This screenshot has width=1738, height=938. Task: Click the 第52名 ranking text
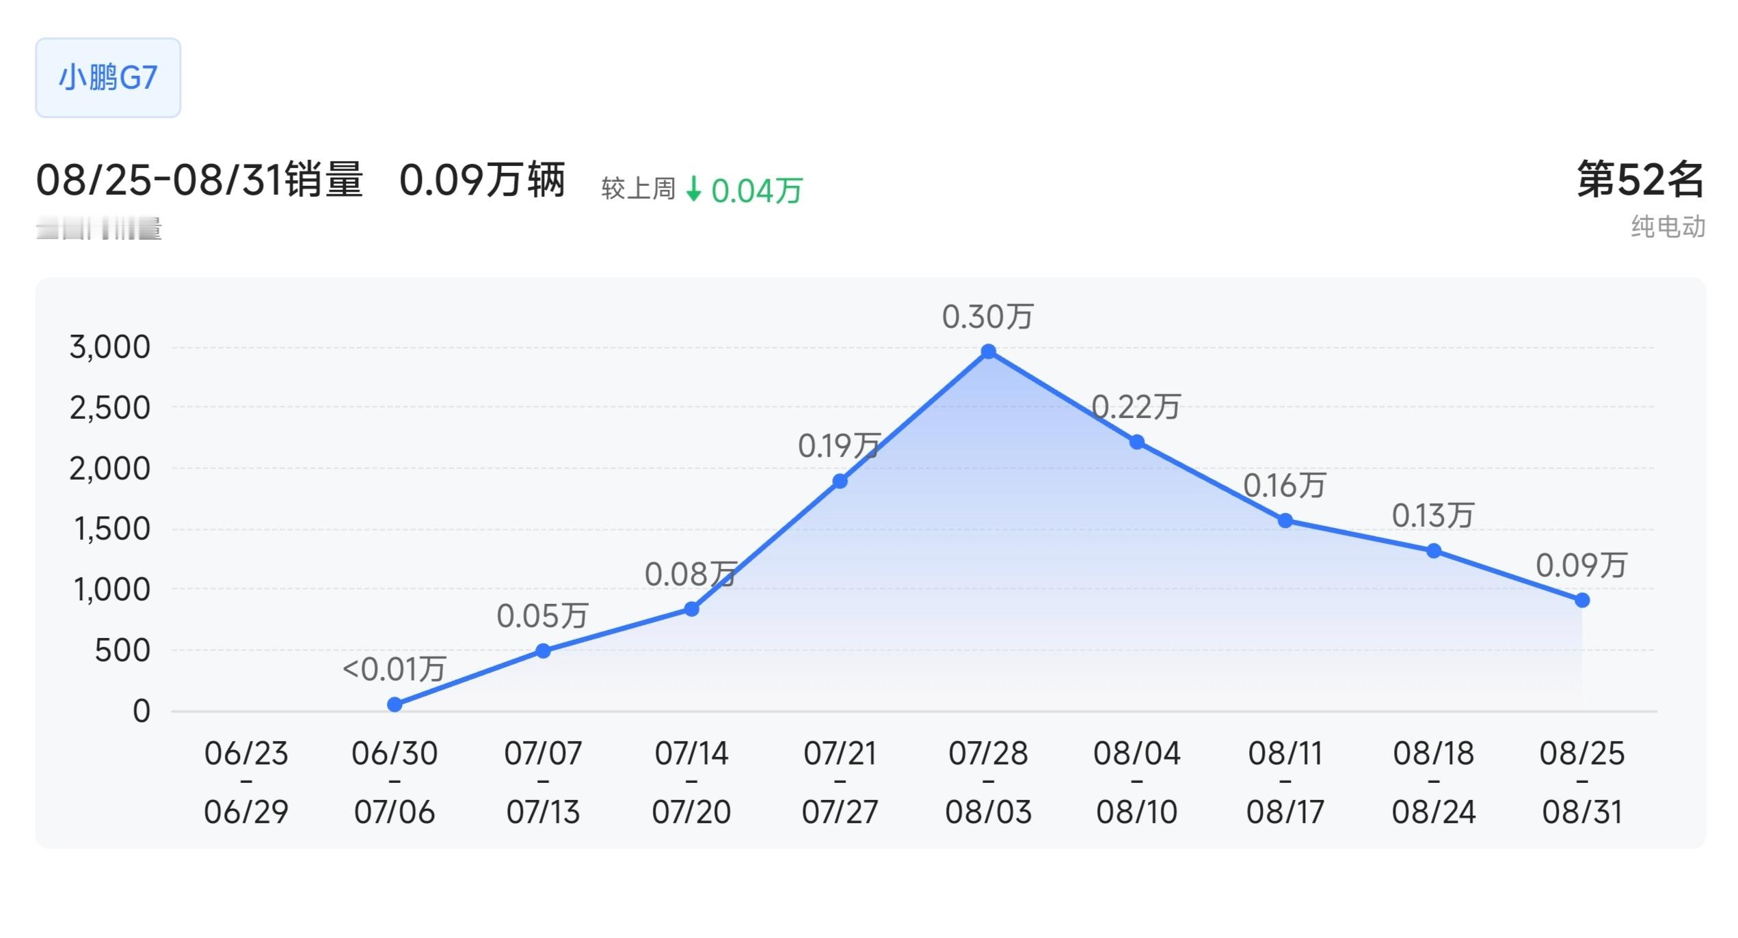pos(1640,180)
